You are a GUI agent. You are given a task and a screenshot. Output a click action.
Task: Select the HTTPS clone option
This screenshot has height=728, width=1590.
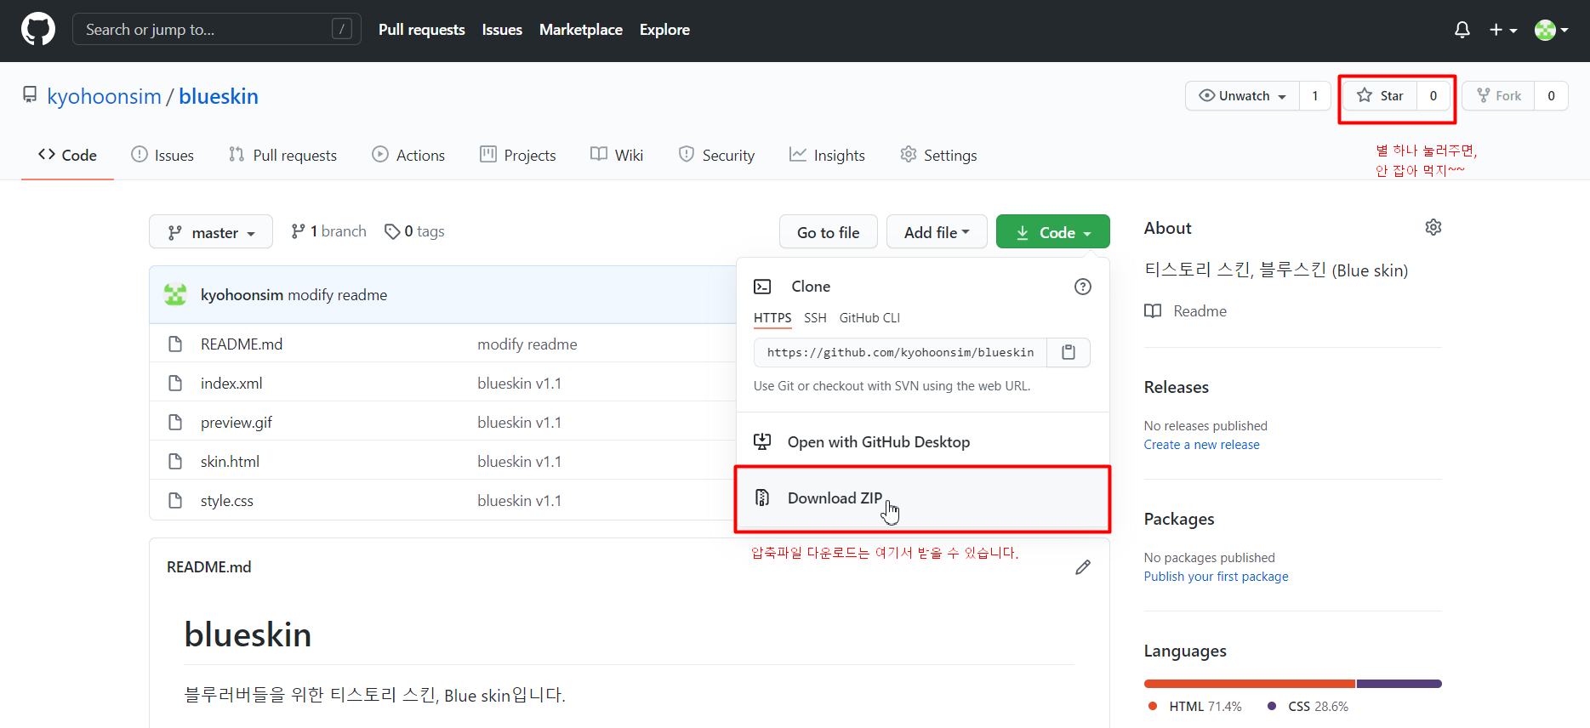pyautogui.click(x=772, y=317)
